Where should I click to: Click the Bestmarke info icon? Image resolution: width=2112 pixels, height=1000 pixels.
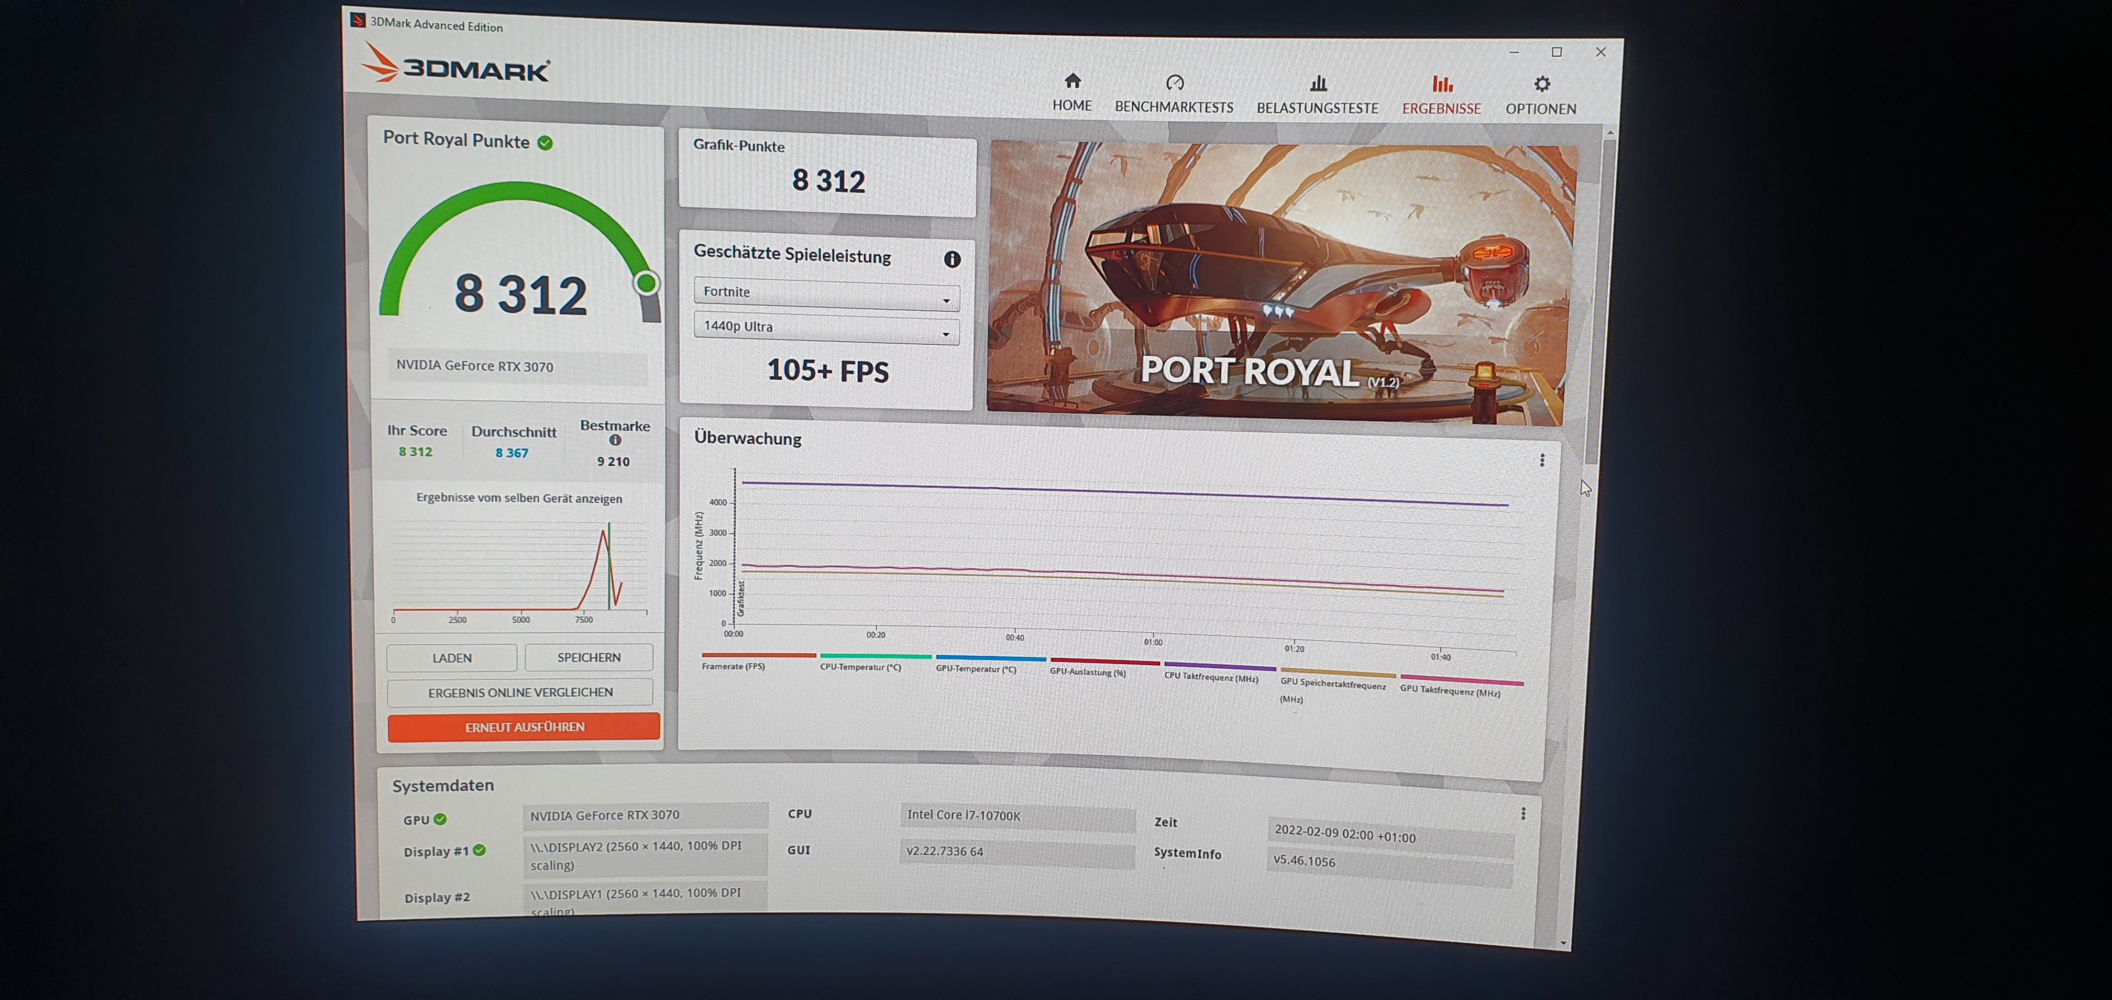click(615, 441)
